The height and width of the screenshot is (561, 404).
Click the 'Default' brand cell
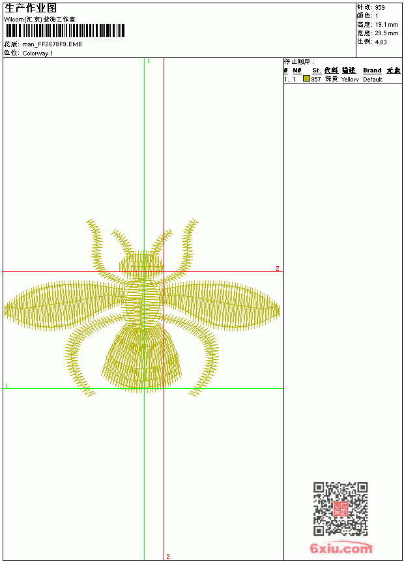373,79
